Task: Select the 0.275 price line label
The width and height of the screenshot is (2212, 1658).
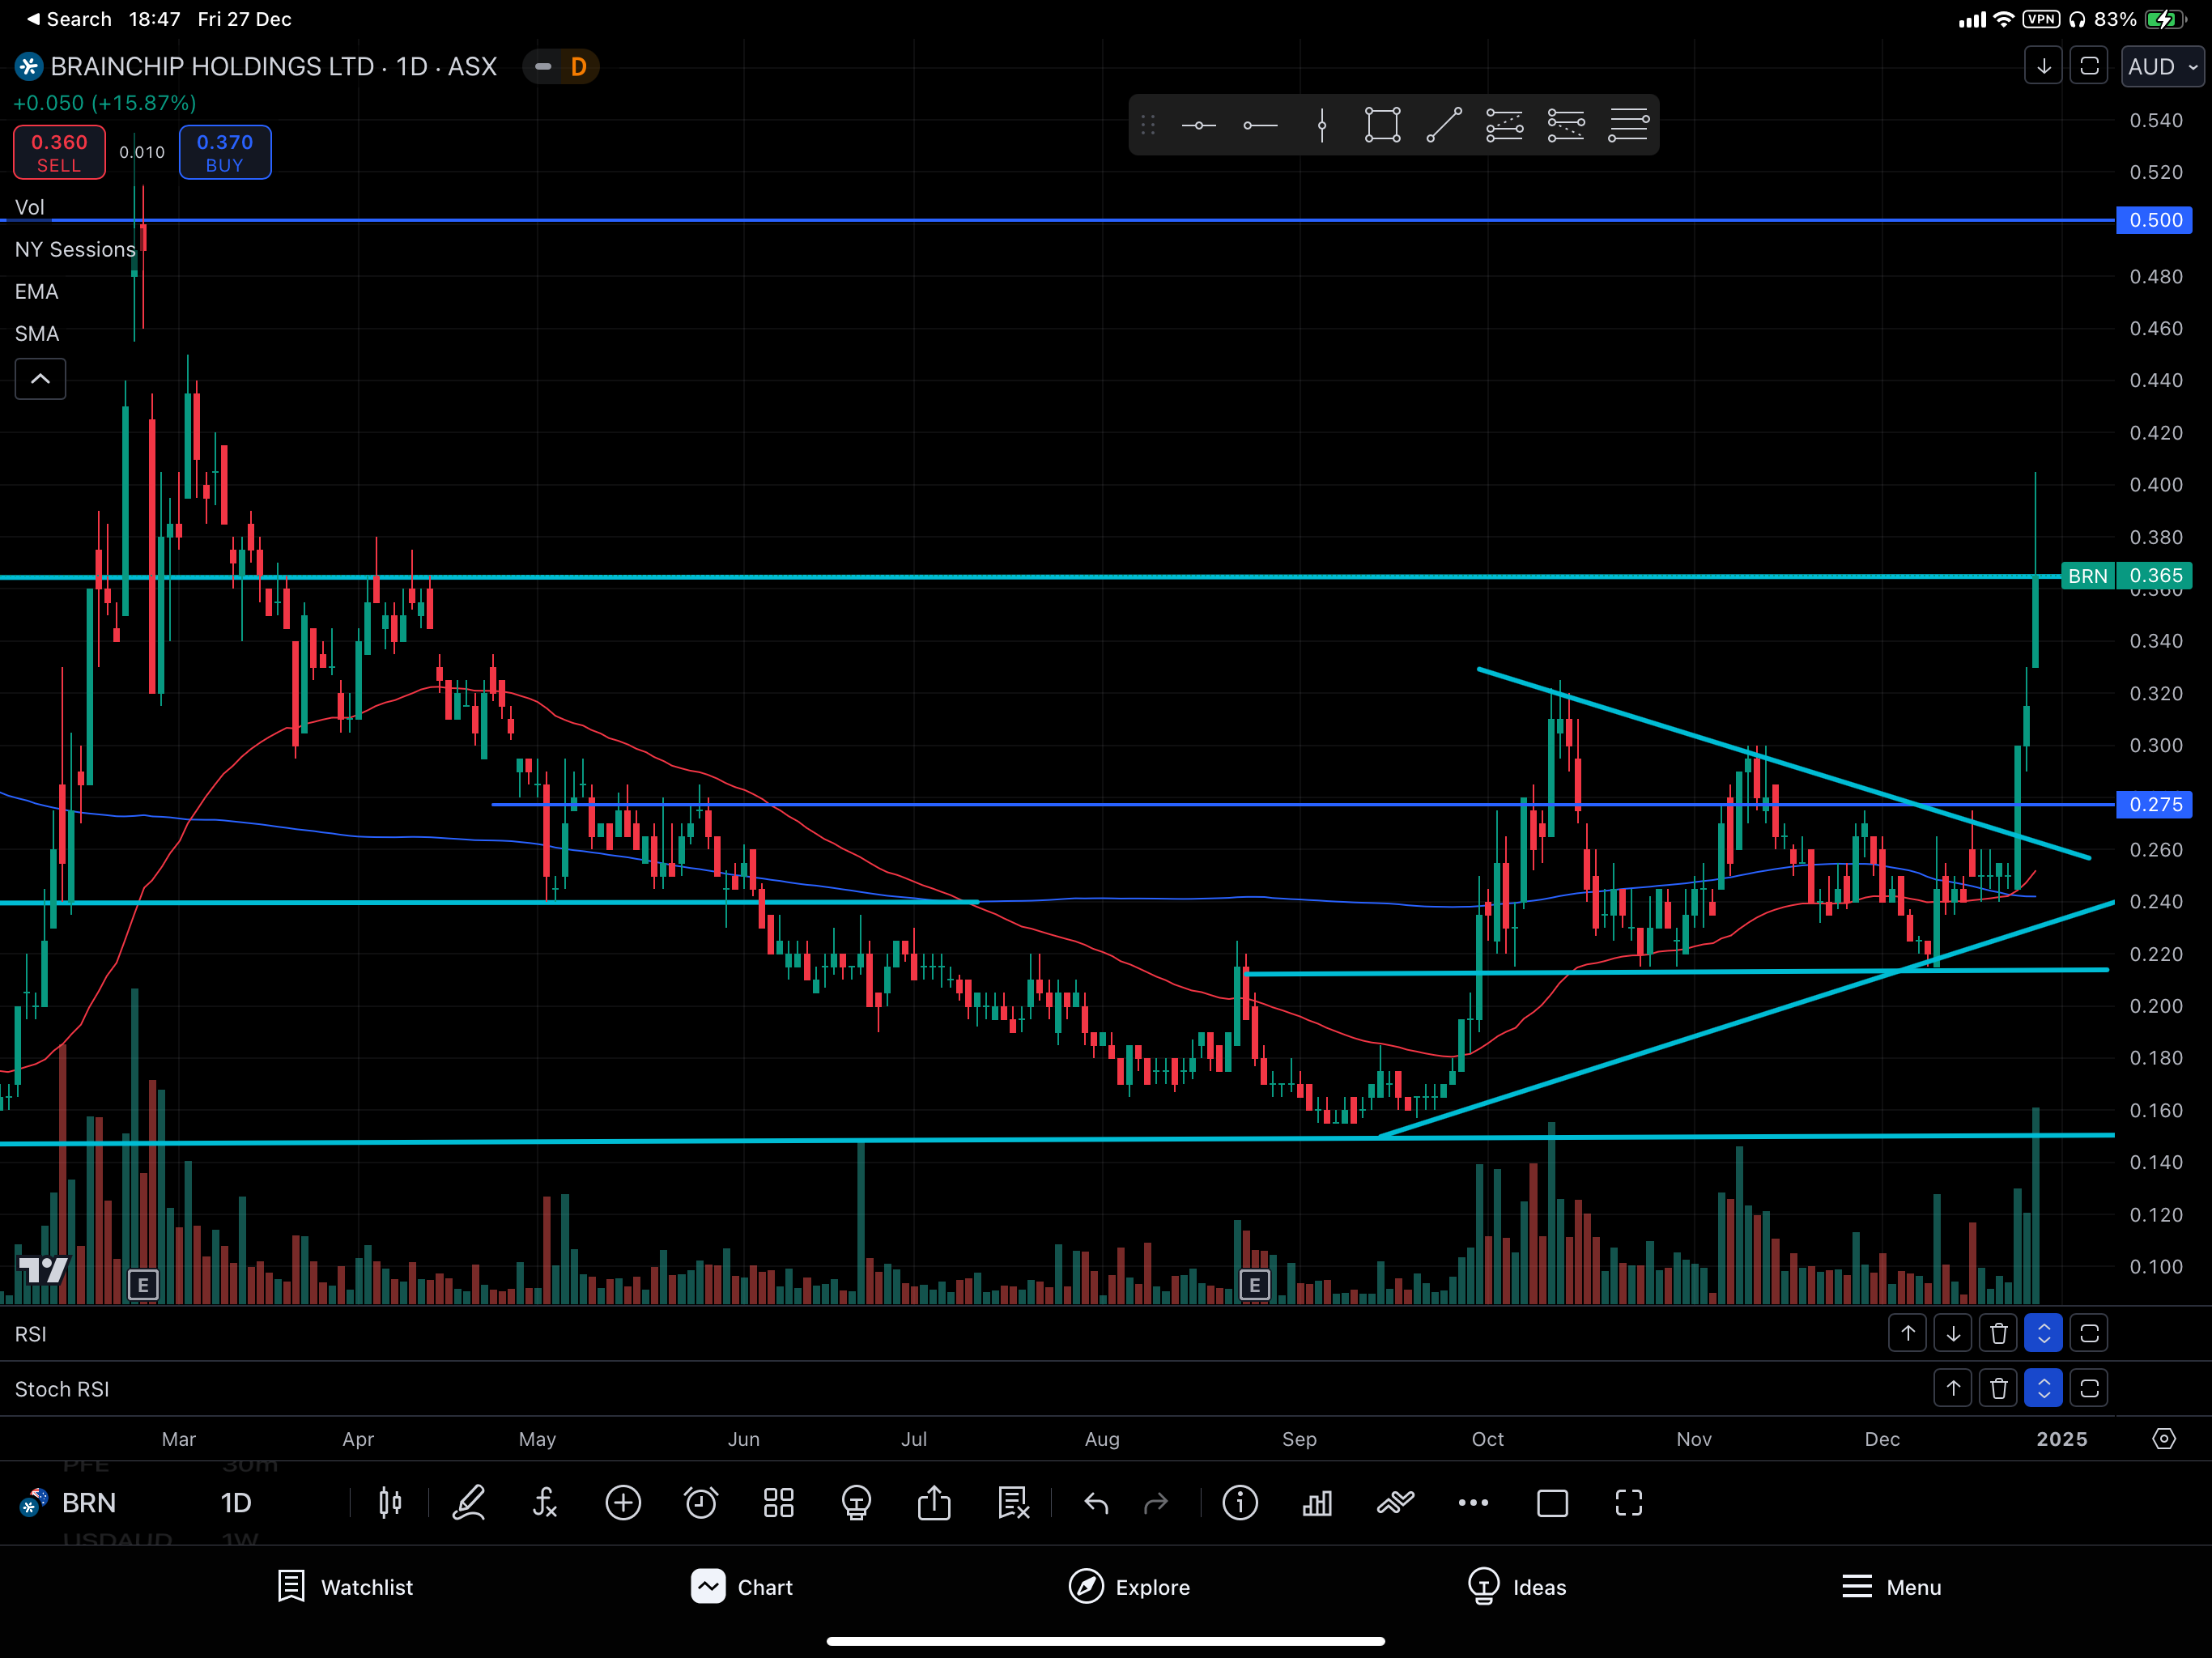Action: 2154,804
